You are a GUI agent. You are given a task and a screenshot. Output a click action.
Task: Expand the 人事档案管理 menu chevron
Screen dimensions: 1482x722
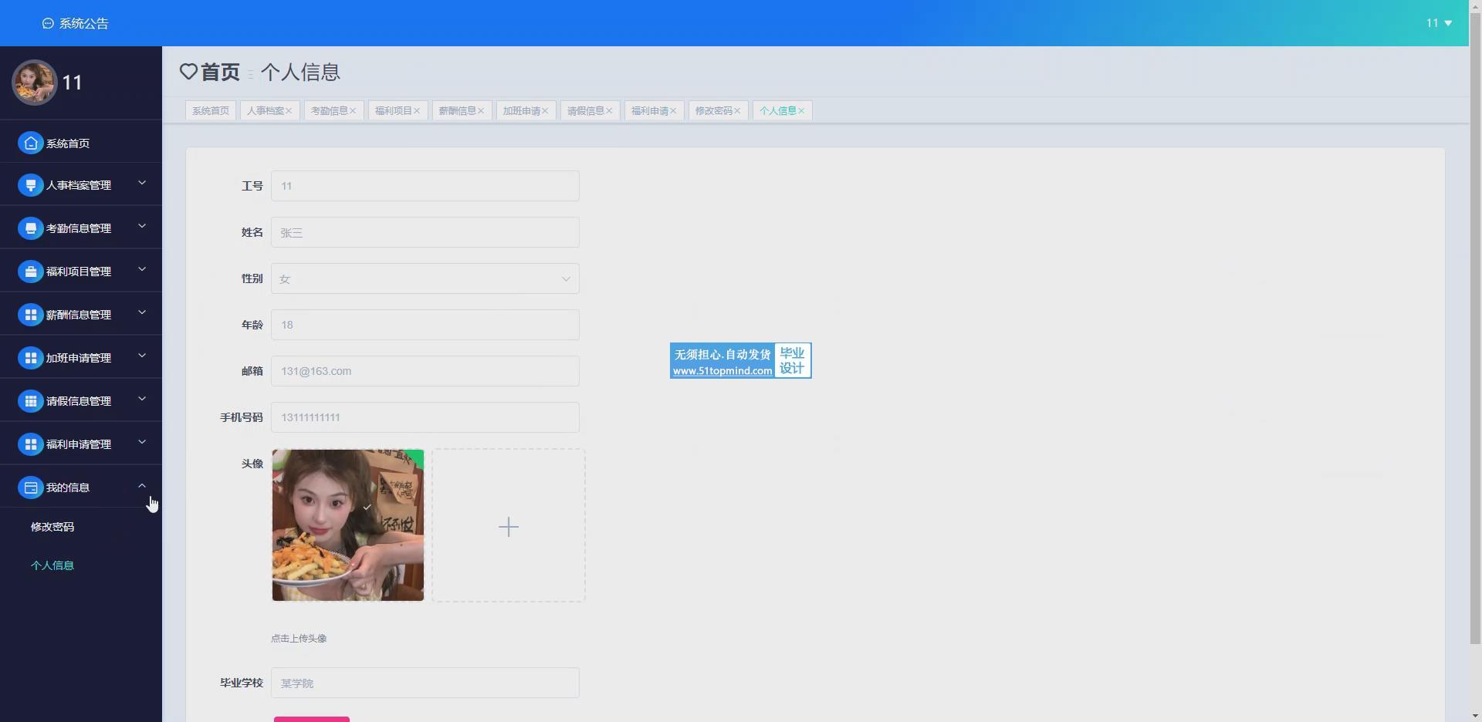click(142, 183)
